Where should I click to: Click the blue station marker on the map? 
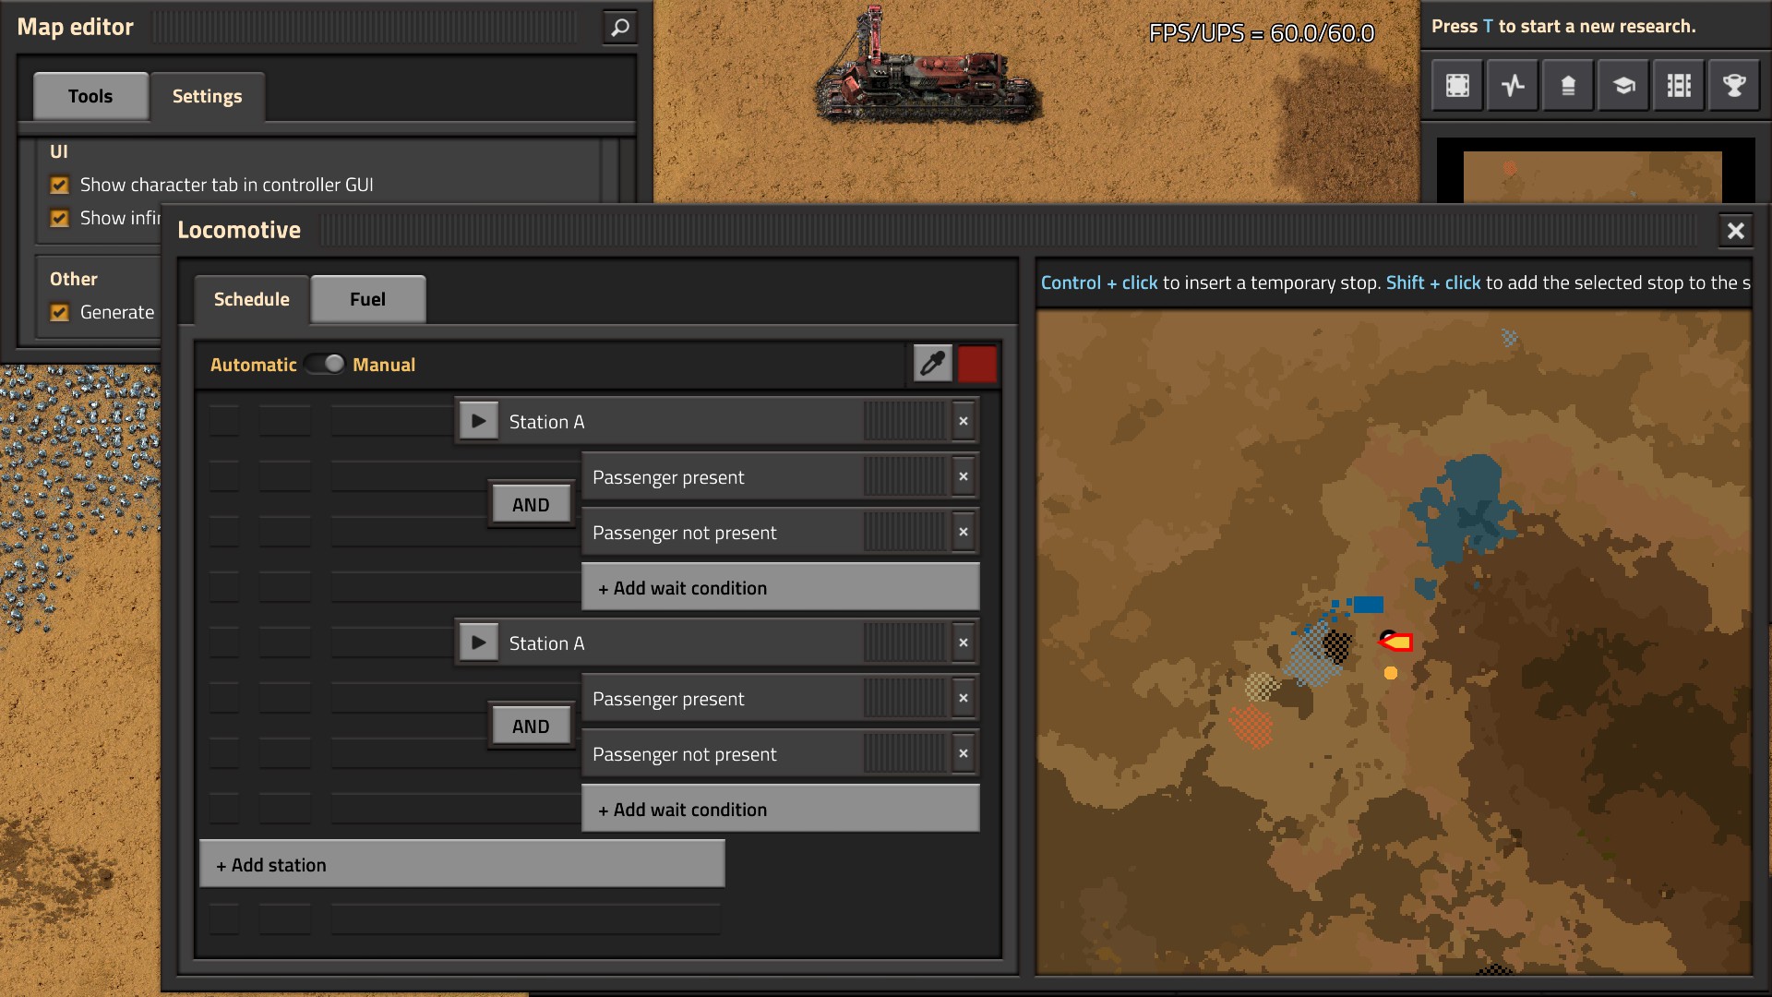(x=1368, y=605)
